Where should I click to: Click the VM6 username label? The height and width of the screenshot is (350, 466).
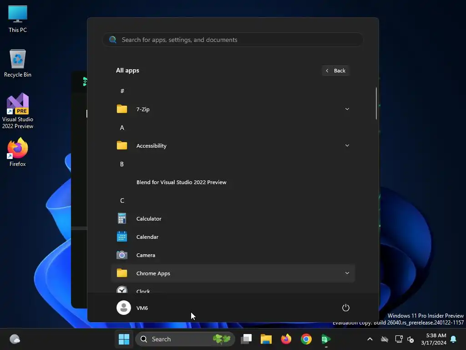(142, 308)
